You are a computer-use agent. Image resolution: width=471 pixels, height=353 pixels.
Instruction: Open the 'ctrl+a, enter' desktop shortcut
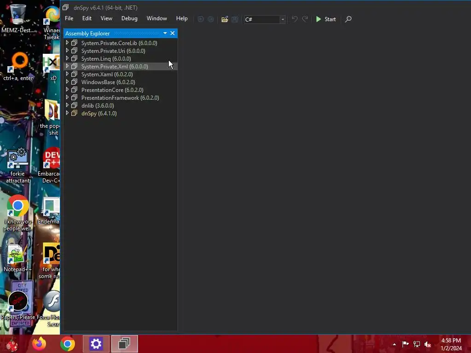[x=18, y=66]
